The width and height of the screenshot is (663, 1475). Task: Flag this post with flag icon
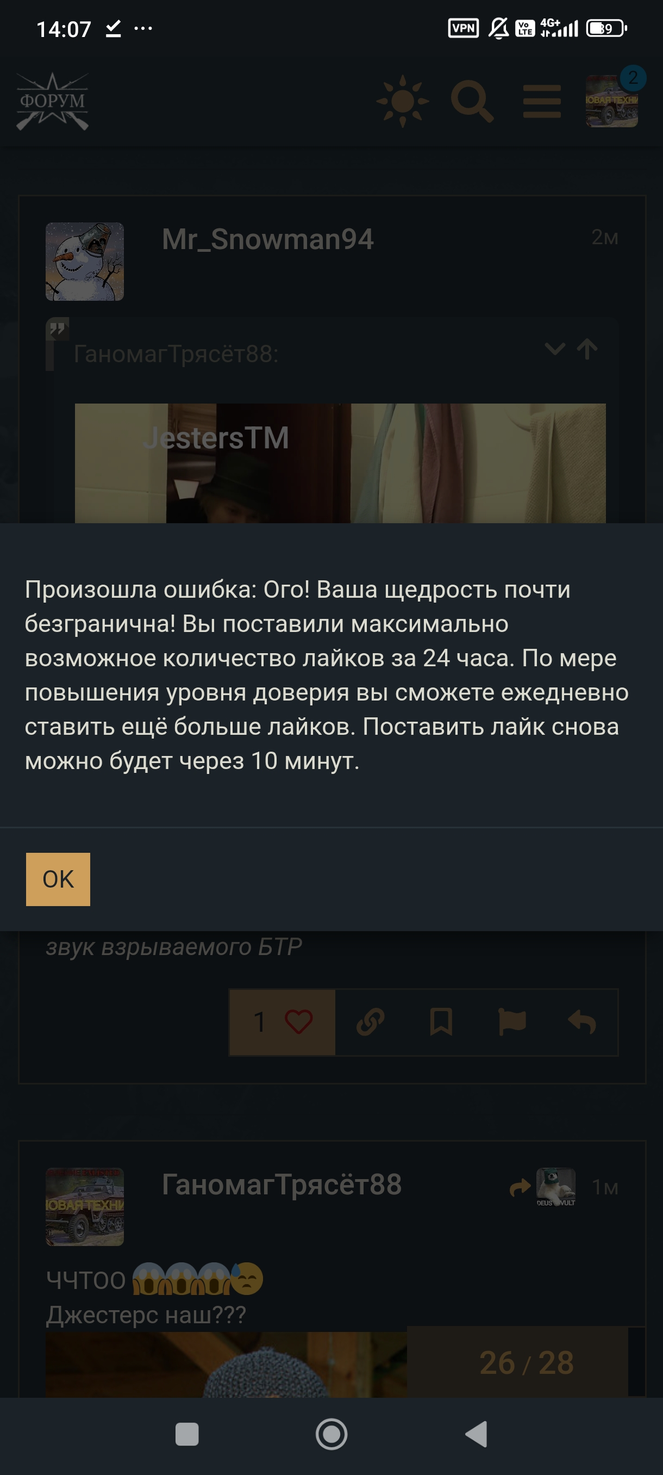[512, 1022]
